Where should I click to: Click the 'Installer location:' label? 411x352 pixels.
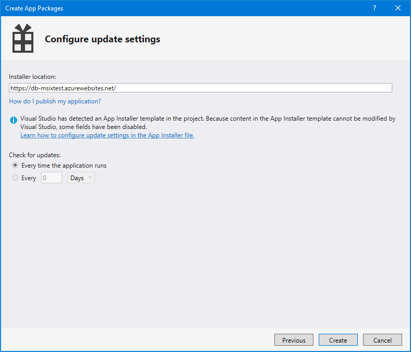coord(32,77)
